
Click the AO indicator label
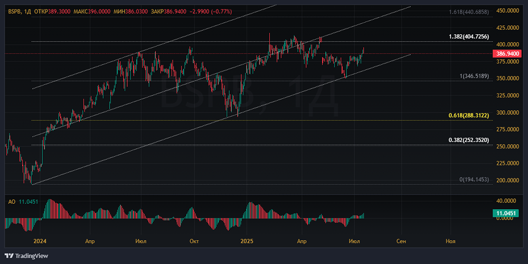coord(12,202)
